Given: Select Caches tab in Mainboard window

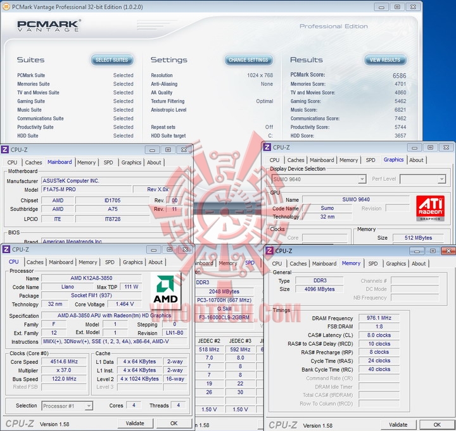Looking at the screenshot, I should (34, 163).
